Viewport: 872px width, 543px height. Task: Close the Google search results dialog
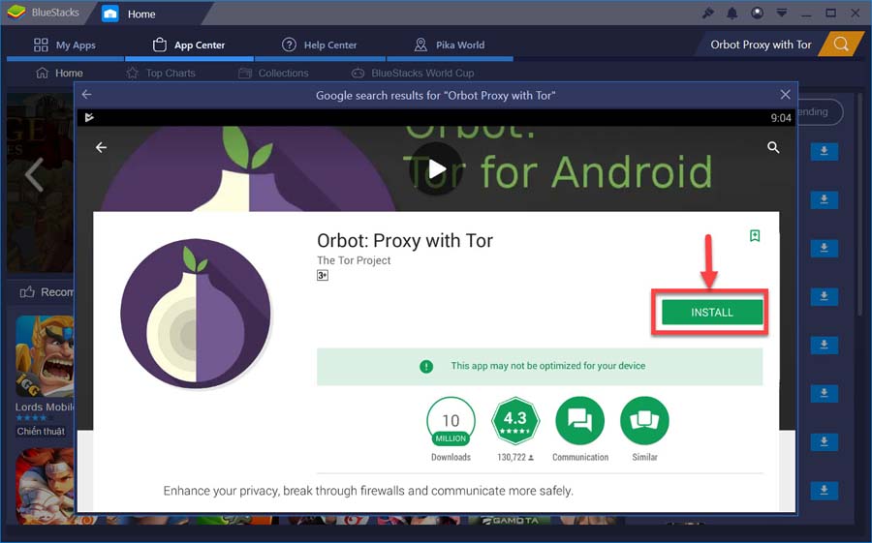pyautogui.click(x=785, y=95)
